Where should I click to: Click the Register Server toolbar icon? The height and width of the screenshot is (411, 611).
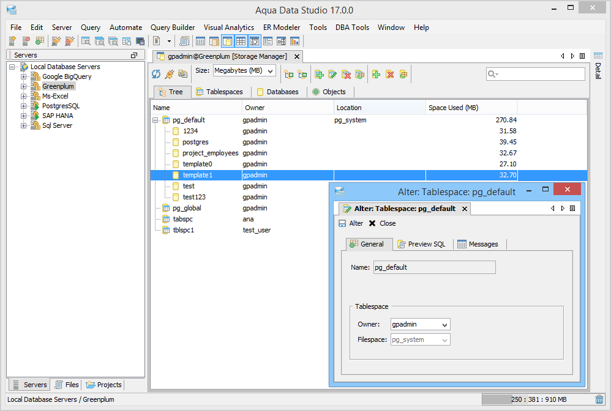pos(12,41)
